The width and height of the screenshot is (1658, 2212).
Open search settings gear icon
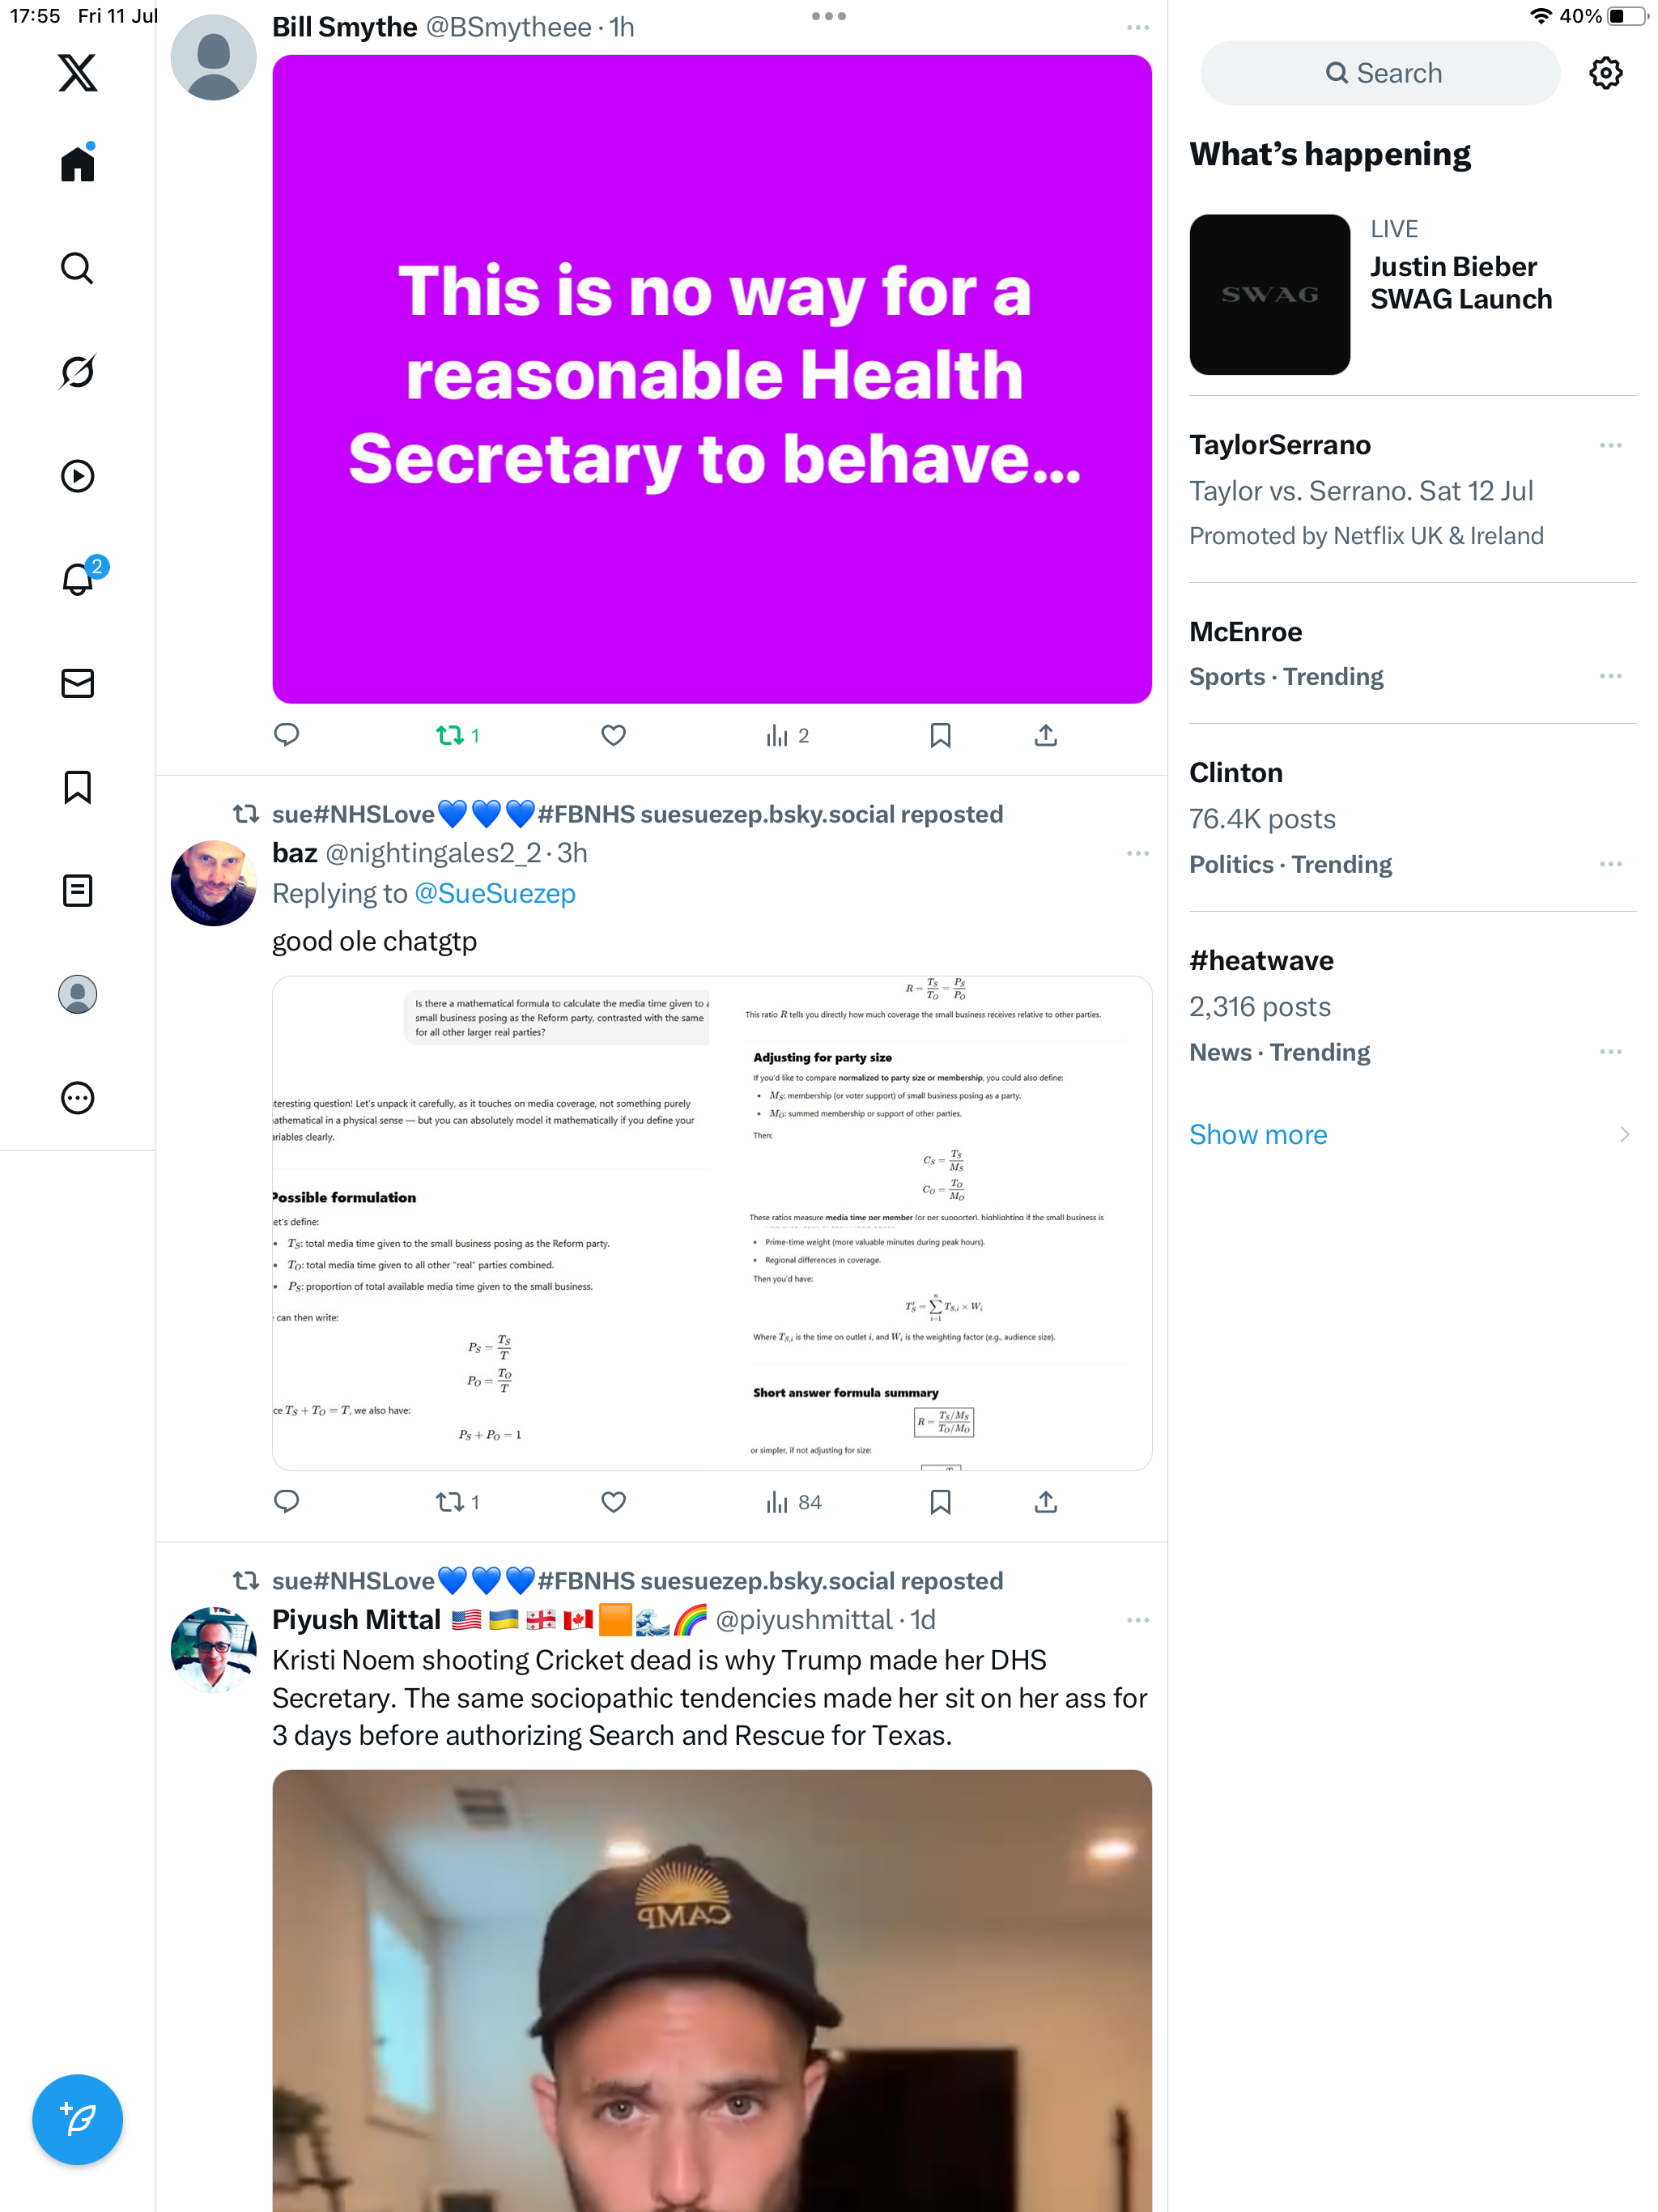click(x=1606, y=73)
